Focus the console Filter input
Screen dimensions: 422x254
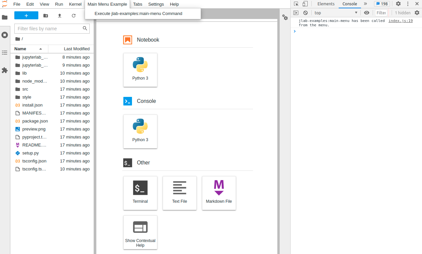381,13
